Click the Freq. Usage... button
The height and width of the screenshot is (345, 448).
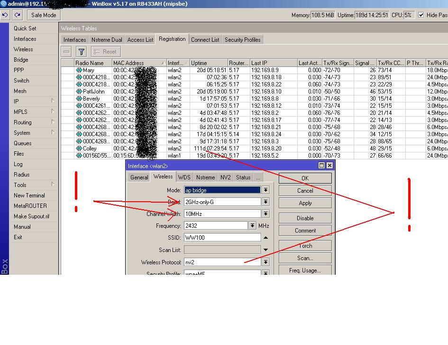coord(305,270)
